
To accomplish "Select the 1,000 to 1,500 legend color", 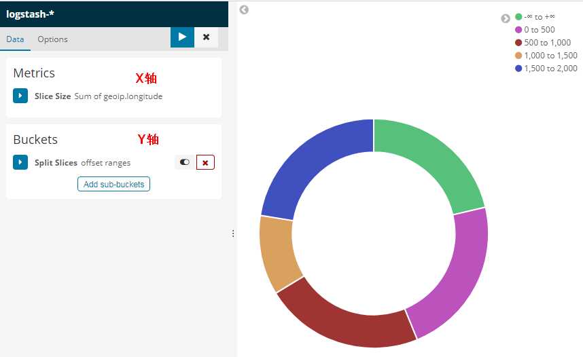I will (518, 56).
